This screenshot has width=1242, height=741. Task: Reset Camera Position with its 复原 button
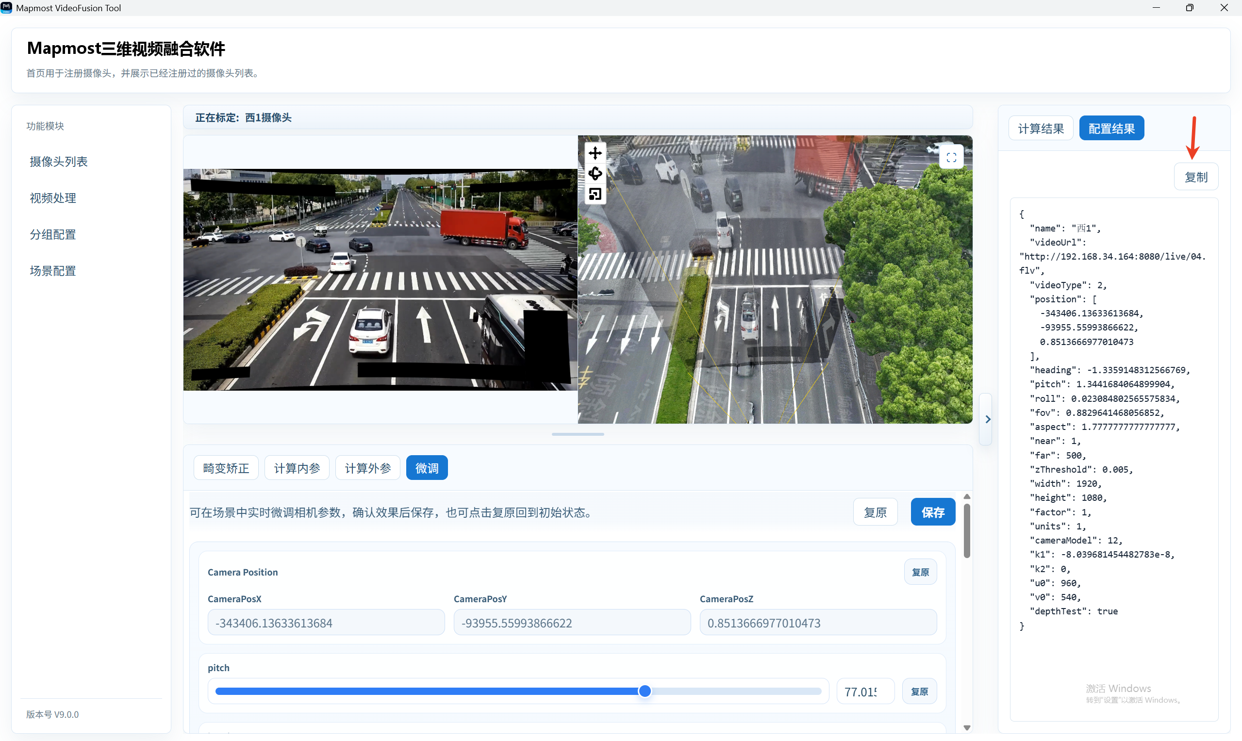920,572
